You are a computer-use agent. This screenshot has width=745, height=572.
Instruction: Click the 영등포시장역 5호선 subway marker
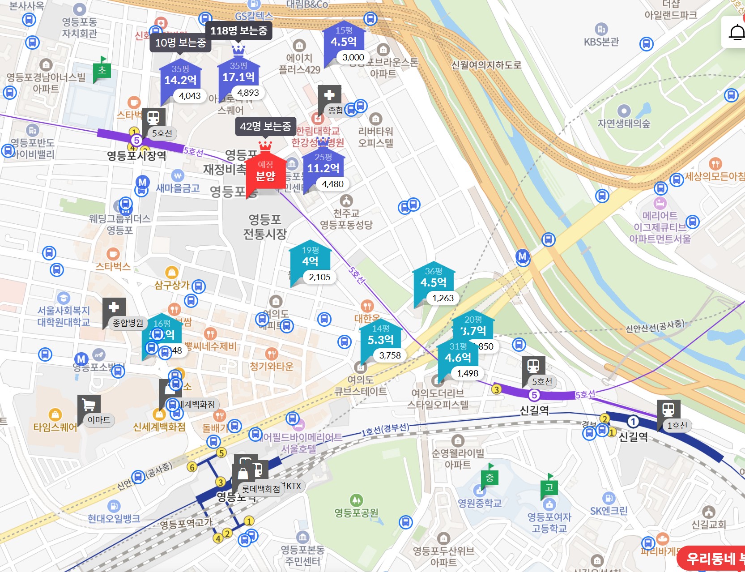pyautogui.click(x=153, y=118)
